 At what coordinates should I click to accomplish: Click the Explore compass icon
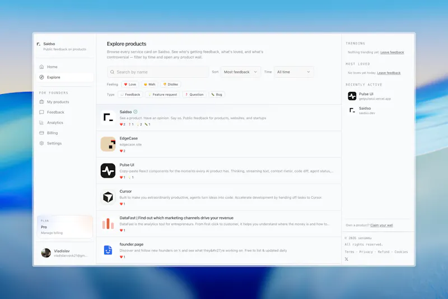tap(41, 77)
